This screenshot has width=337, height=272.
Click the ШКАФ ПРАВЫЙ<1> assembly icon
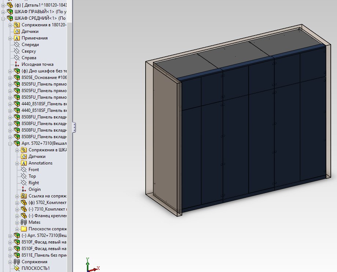point(10,12)
